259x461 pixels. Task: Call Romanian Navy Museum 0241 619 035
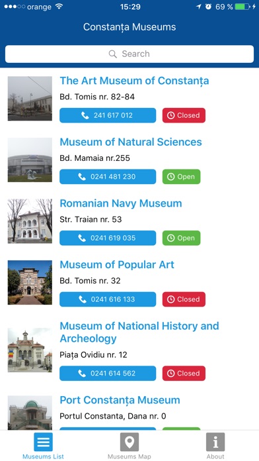pos(108,238)
